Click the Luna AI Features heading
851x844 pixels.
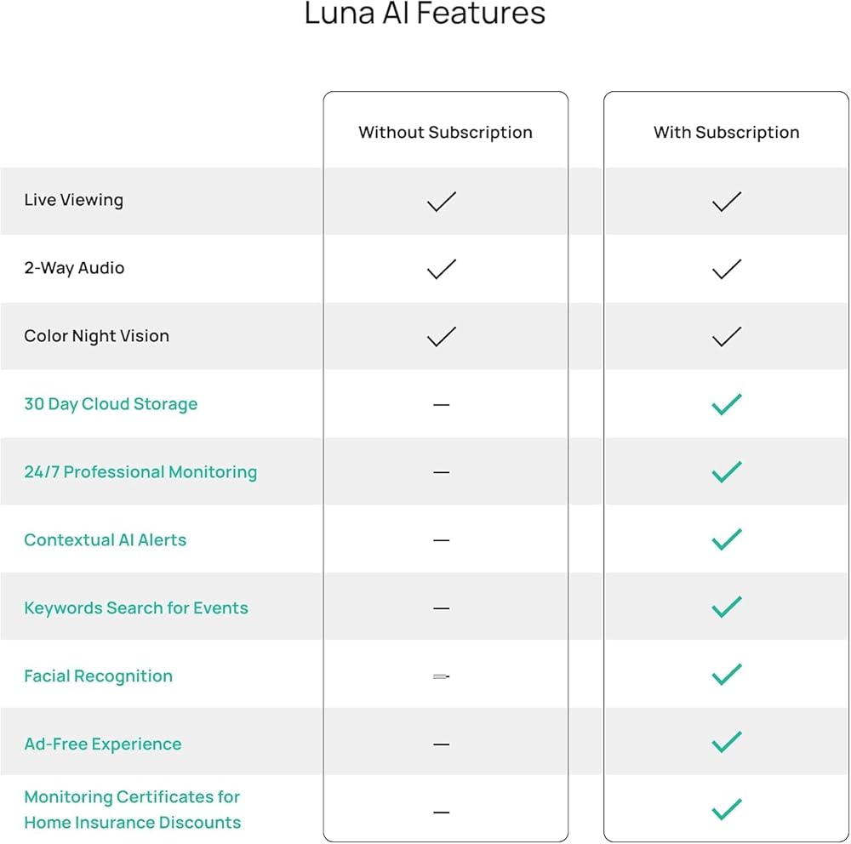425,14
